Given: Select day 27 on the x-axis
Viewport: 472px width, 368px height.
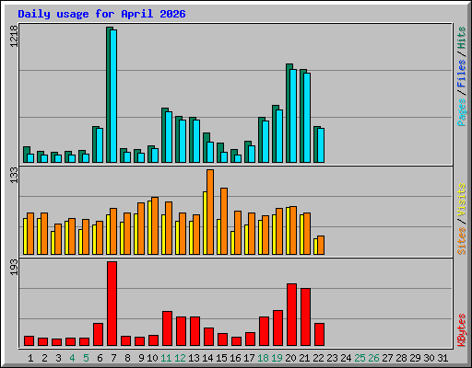Looking at the screenshot, I should pos(388,358).
